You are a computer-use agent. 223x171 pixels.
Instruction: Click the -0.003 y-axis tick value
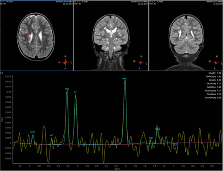pos(8,158)
